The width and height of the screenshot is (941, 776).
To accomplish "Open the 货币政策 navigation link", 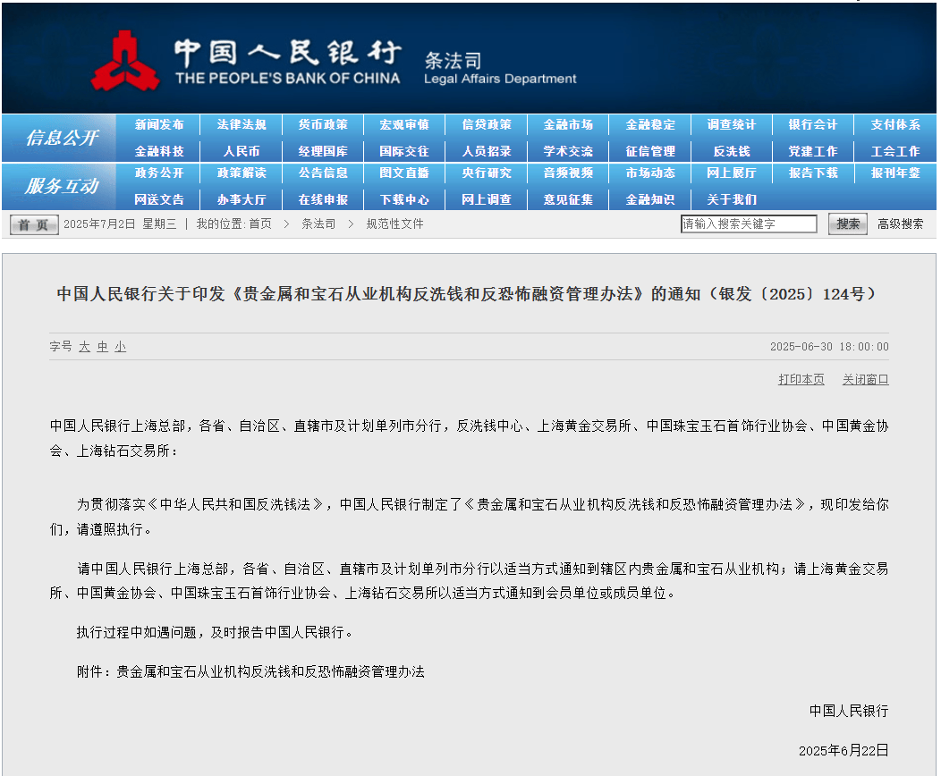I will point(323,124).
